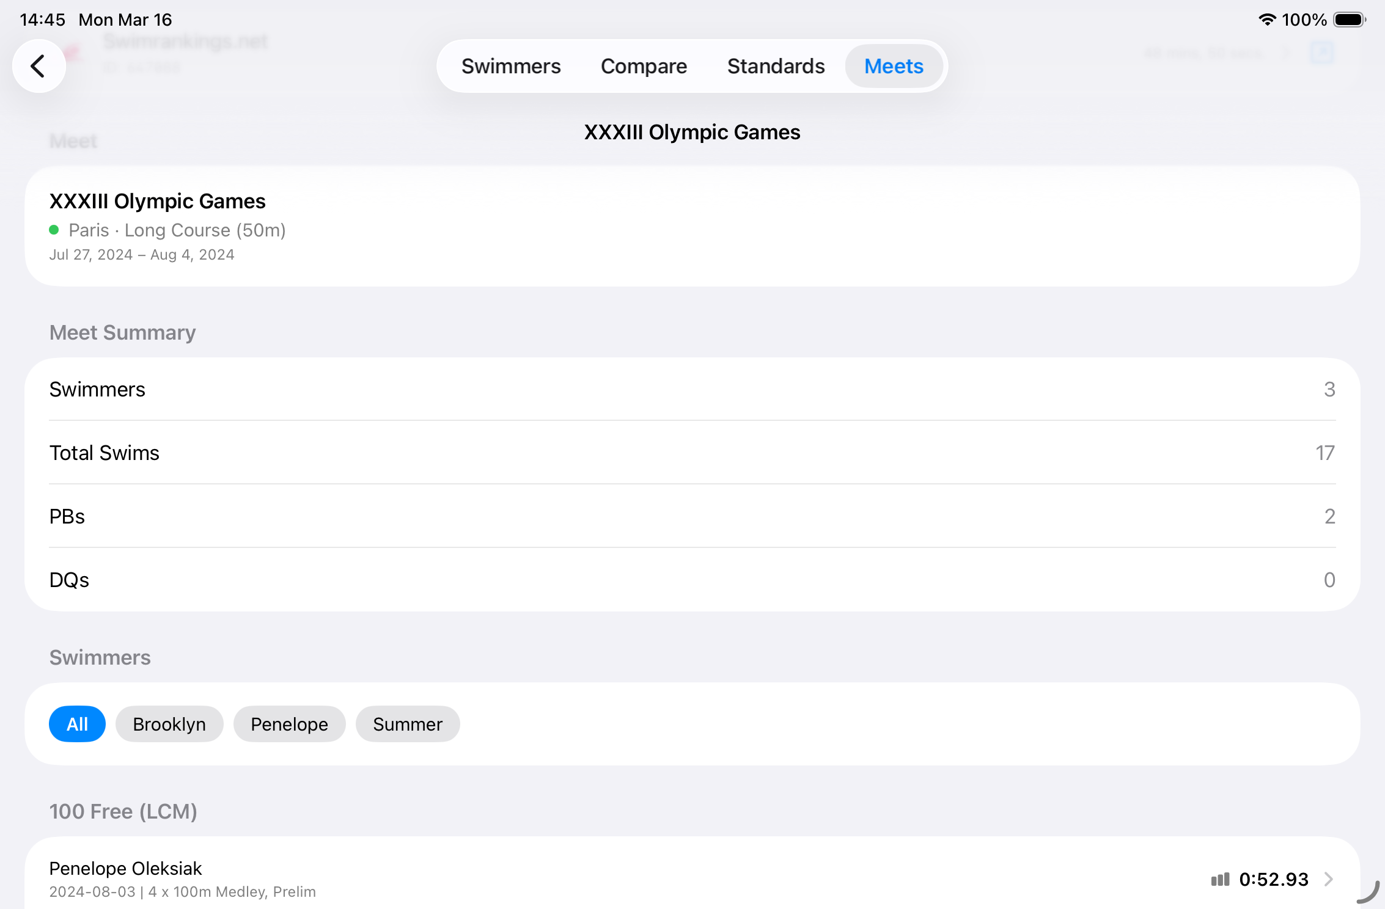Select the Meets tab

click(893, 66)
